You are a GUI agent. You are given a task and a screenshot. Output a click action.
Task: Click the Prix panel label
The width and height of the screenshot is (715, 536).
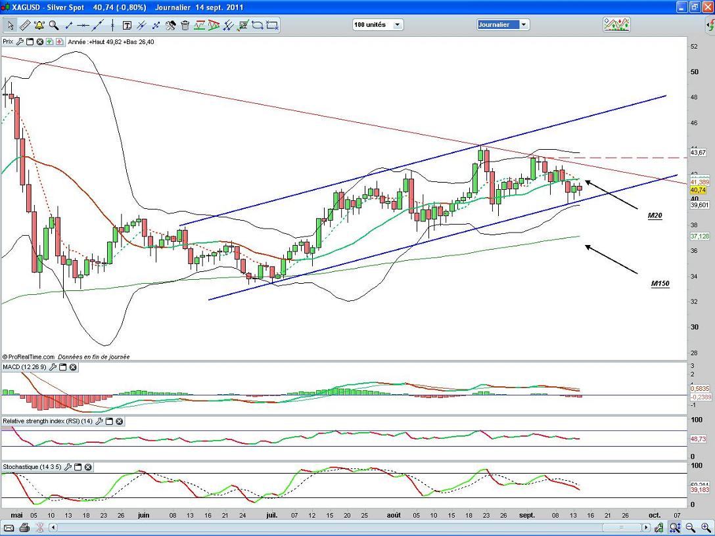click(x=8, y=42)
